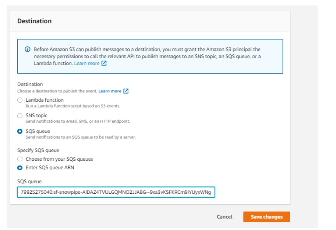
Task: Click external link icon in permissions notice
Action: click(104, 63)
